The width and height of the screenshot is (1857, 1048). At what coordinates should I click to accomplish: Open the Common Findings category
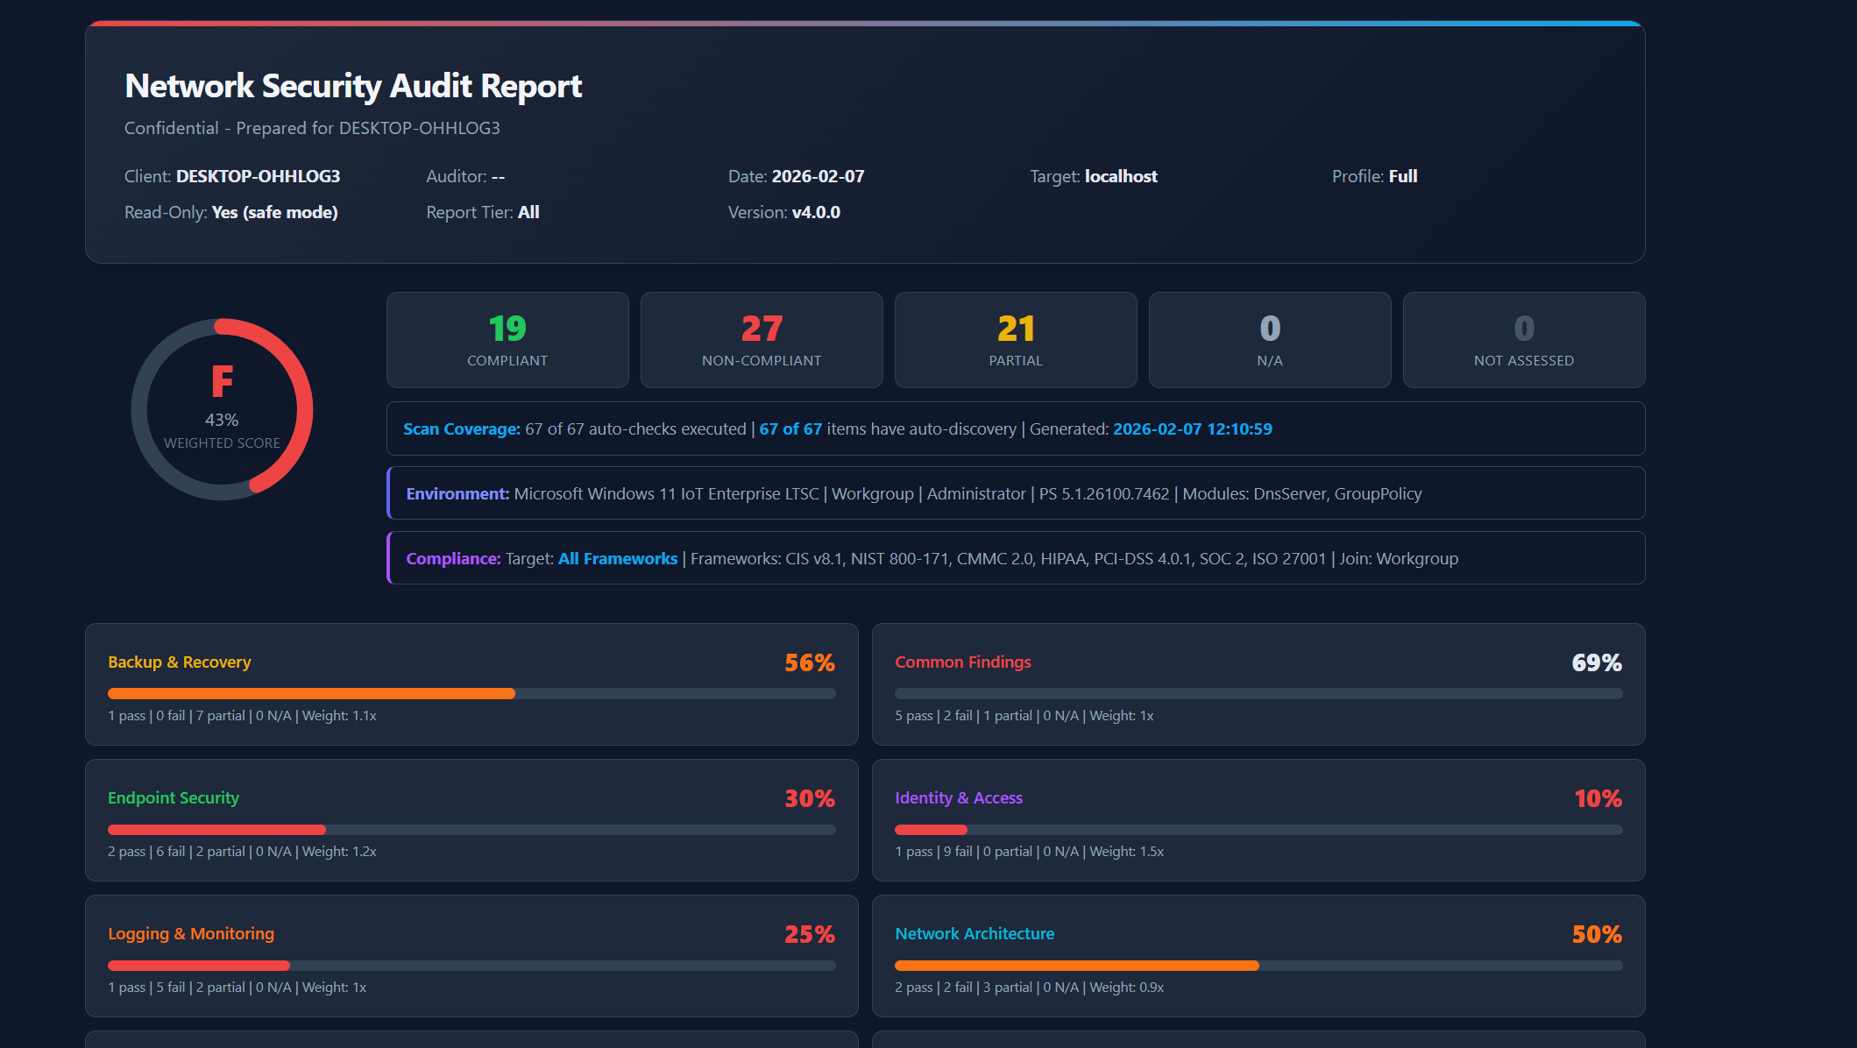pyautogui.click(x=963, y=662)
